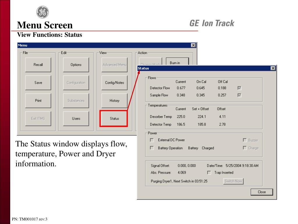Click Detector Temp offset 2.78
298x224 pixels.
pyautogui.click(x=222, y=124)
